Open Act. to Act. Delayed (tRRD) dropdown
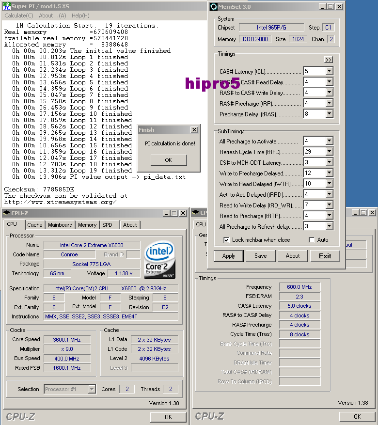This screenshot has height=425, width=378. 329,194
